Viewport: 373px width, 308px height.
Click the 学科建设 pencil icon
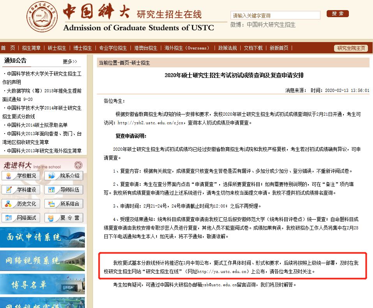pos(9,190)
